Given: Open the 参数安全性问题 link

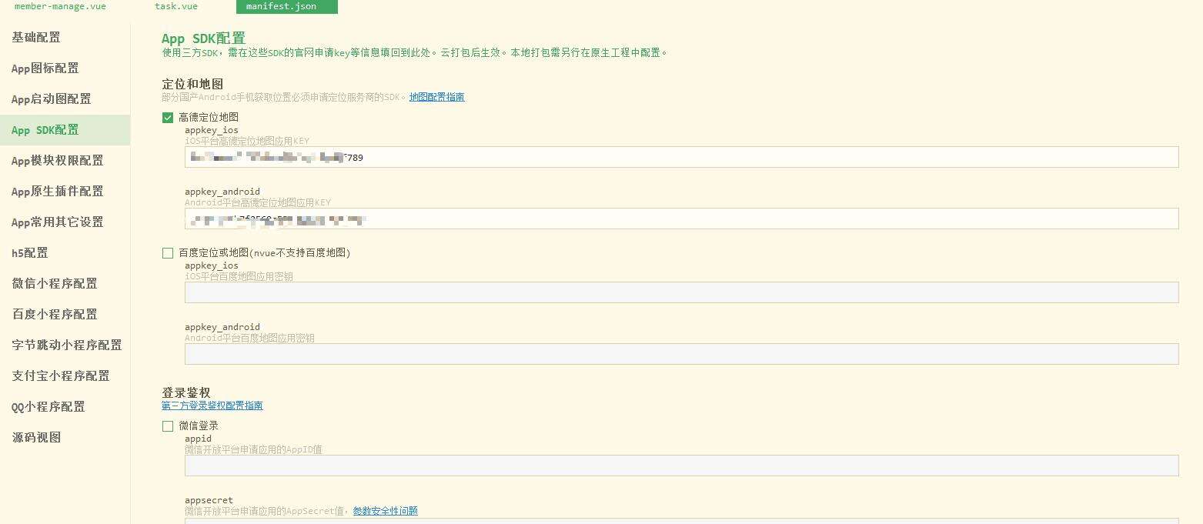Looking at the screenshot, I should click(x=385, y=510).
